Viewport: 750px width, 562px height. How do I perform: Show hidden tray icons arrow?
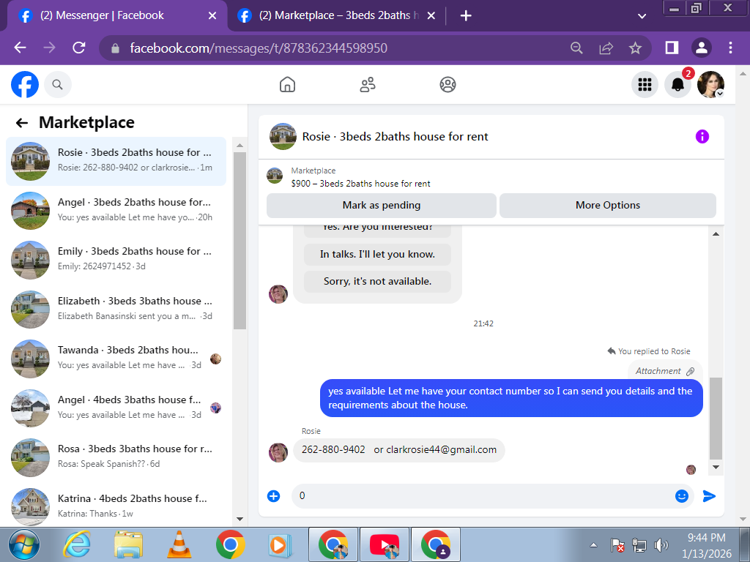coord(593,544)
